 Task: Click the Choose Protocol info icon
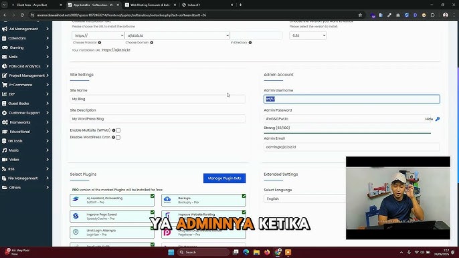coord(100,43)
